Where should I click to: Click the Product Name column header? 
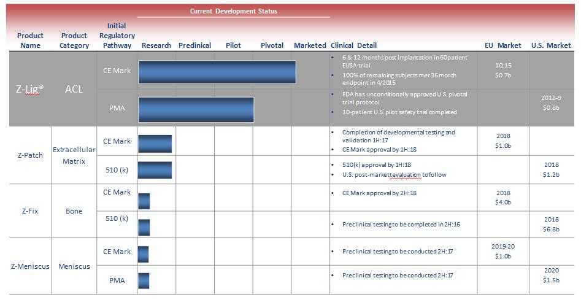(30, 41)
